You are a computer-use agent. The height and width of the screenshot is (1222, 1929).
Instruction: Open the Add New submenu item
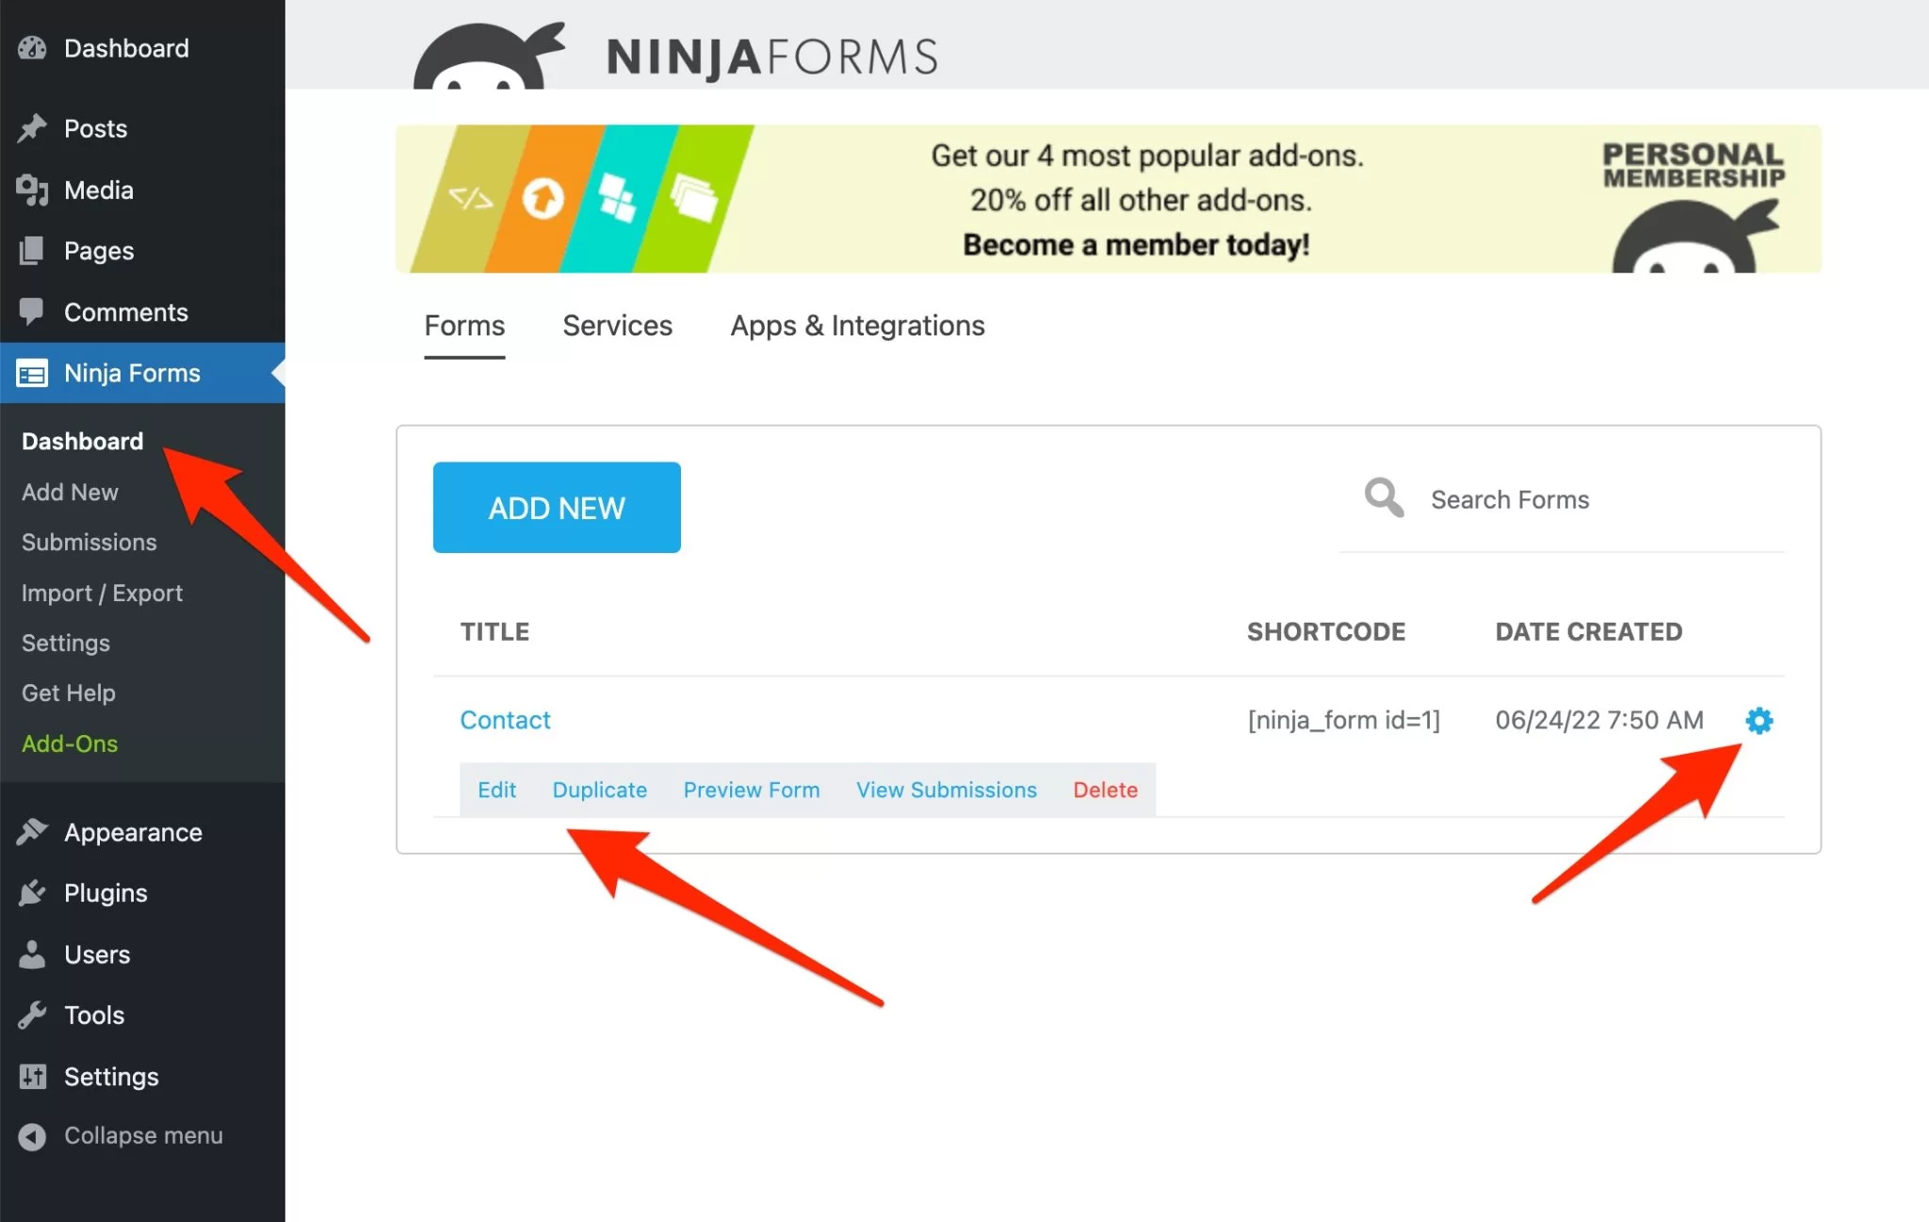70,492
